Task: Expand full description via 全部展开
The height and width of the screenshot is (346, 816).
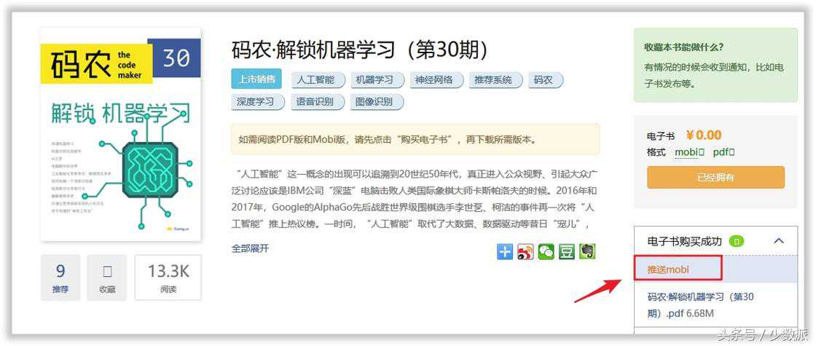Action: pos(251,248)
